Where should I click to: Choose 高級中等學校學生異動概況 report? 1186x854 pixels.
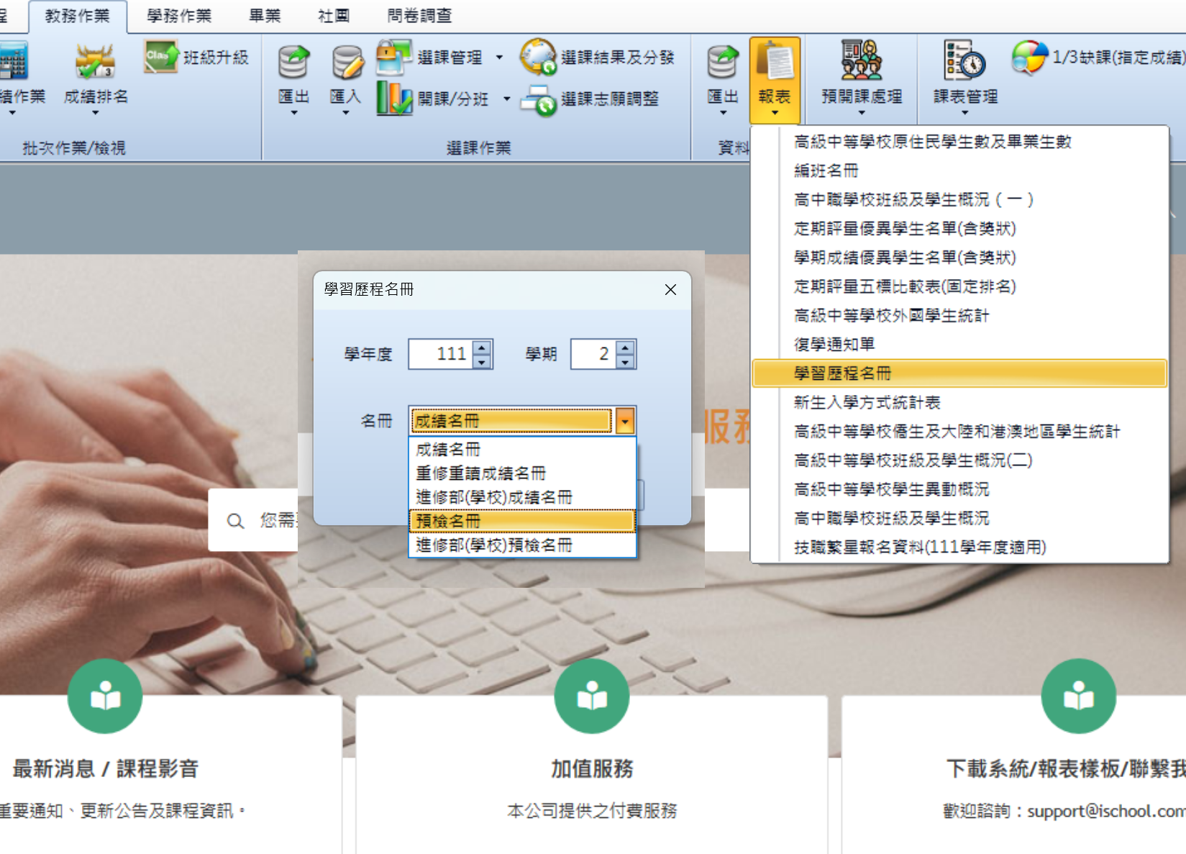point(959,489)
